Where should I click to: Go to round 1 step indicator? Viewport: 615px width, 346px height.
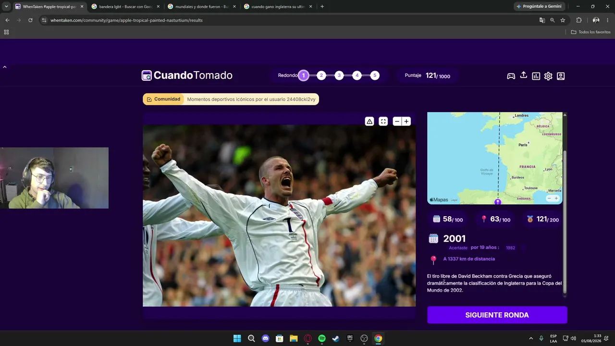pos(304,75)
